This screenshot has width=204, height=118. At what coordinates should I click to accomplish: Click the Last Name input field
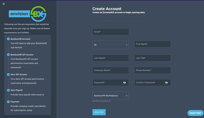coord(111,58)
